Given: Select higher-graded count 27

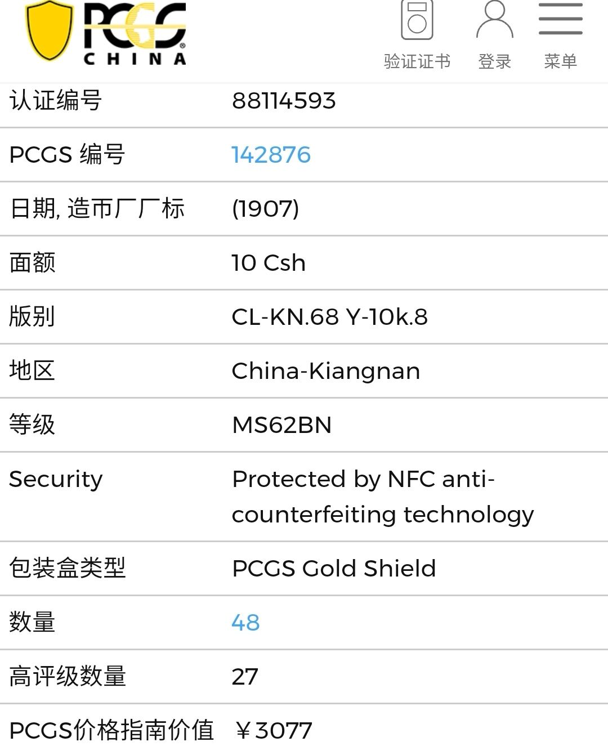Looking at the screenshot, I should coord(245,676).
